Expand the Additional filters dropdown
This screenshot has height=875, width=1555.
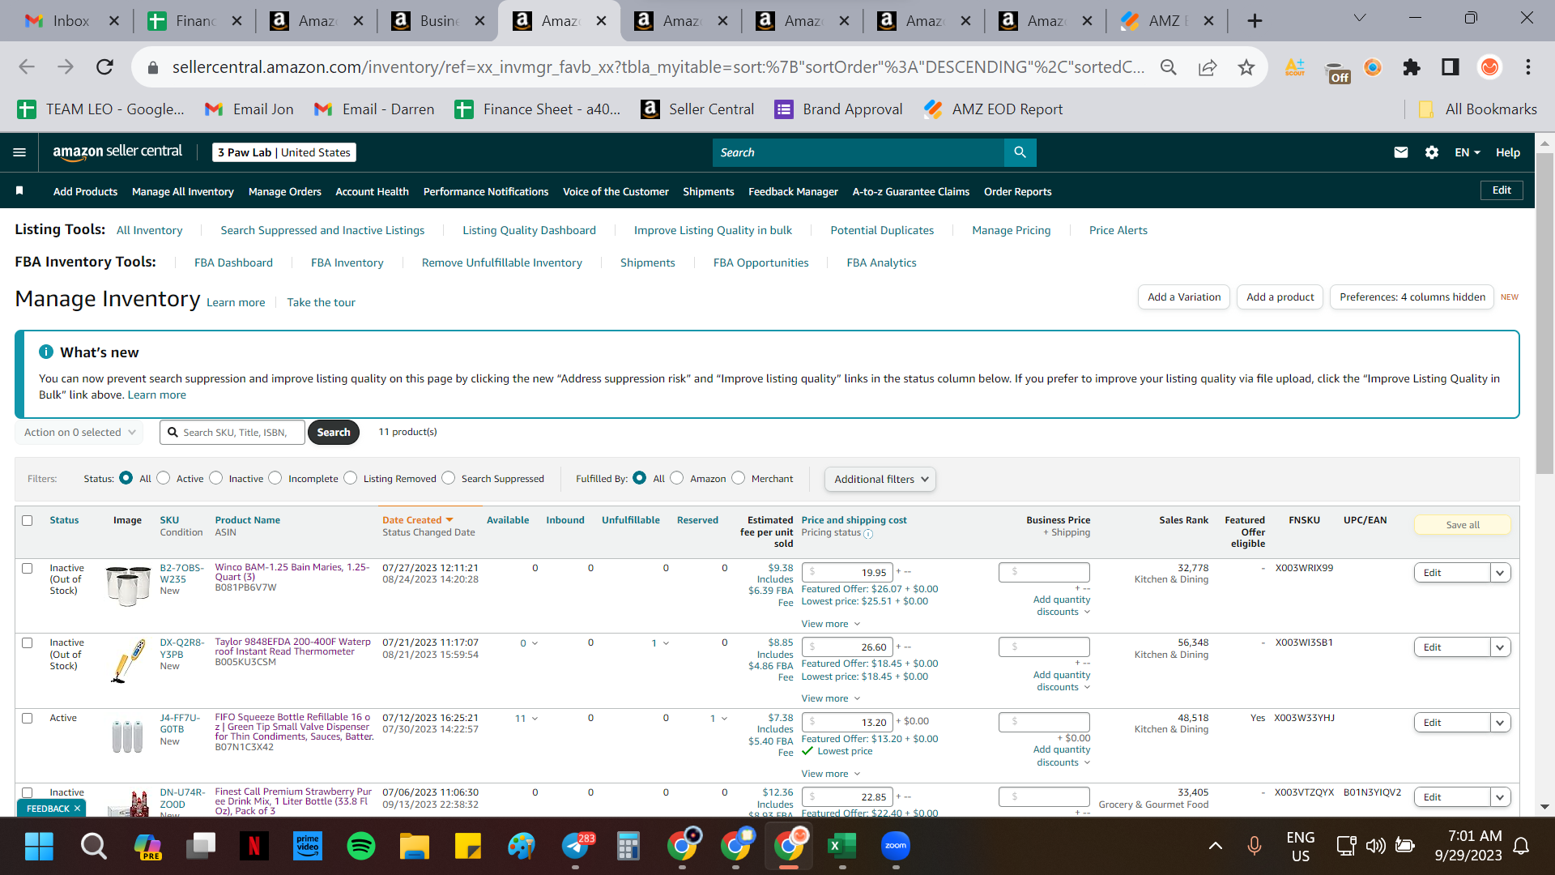click(x=880, y=479)
